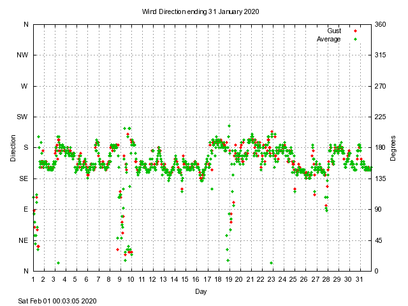Click day '21' on the x-axis
This screenshot has height=306, width=408.
pyautogui.click(x=250, y=279)
